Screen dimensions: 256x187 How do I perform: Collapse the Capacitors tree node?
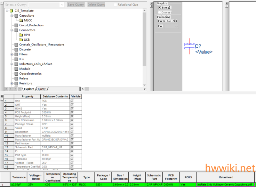(x=12, y=16)
